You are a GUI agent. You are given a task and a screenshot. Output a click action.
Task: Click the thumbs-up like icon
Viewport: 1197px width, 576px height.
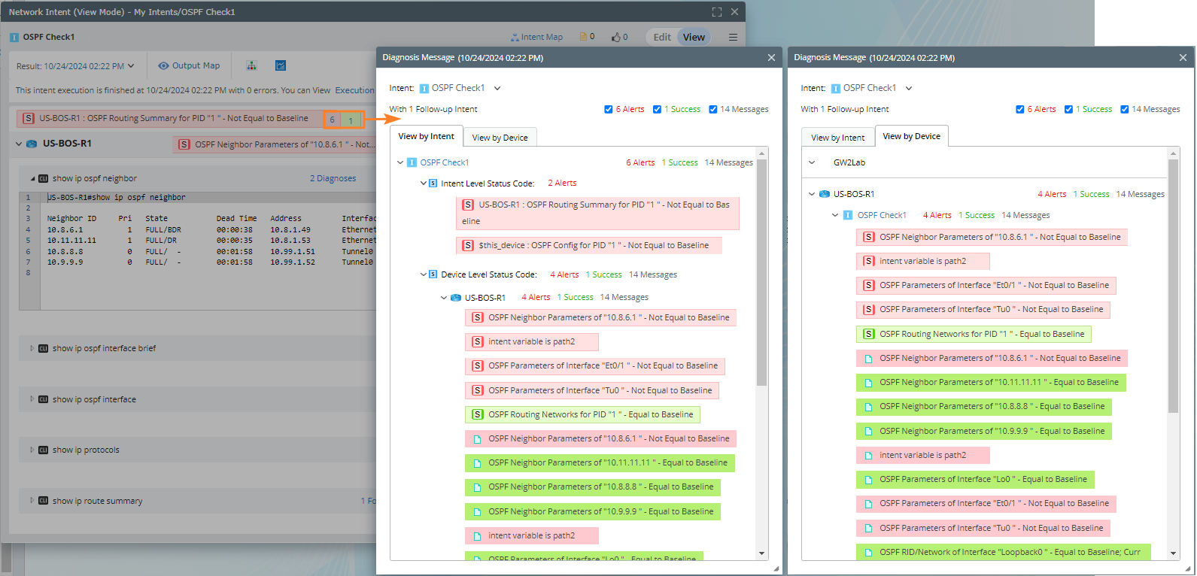tap(615, 37)
